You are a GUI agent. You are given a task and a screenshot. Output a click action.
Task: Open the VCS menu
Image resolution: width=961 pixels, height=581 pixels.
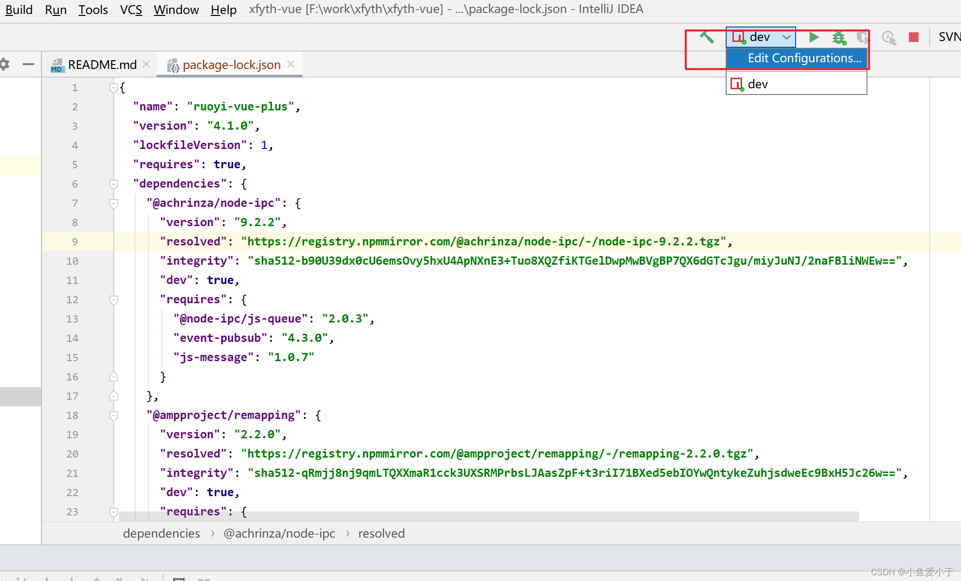(x=131, y=10)
